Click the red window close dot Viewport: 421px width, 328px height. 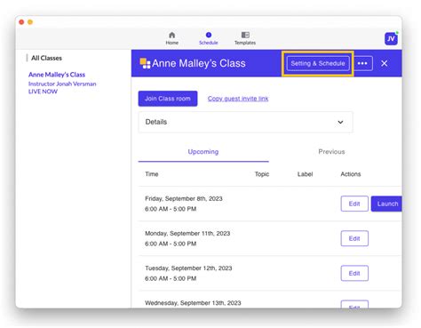(21, 22)
